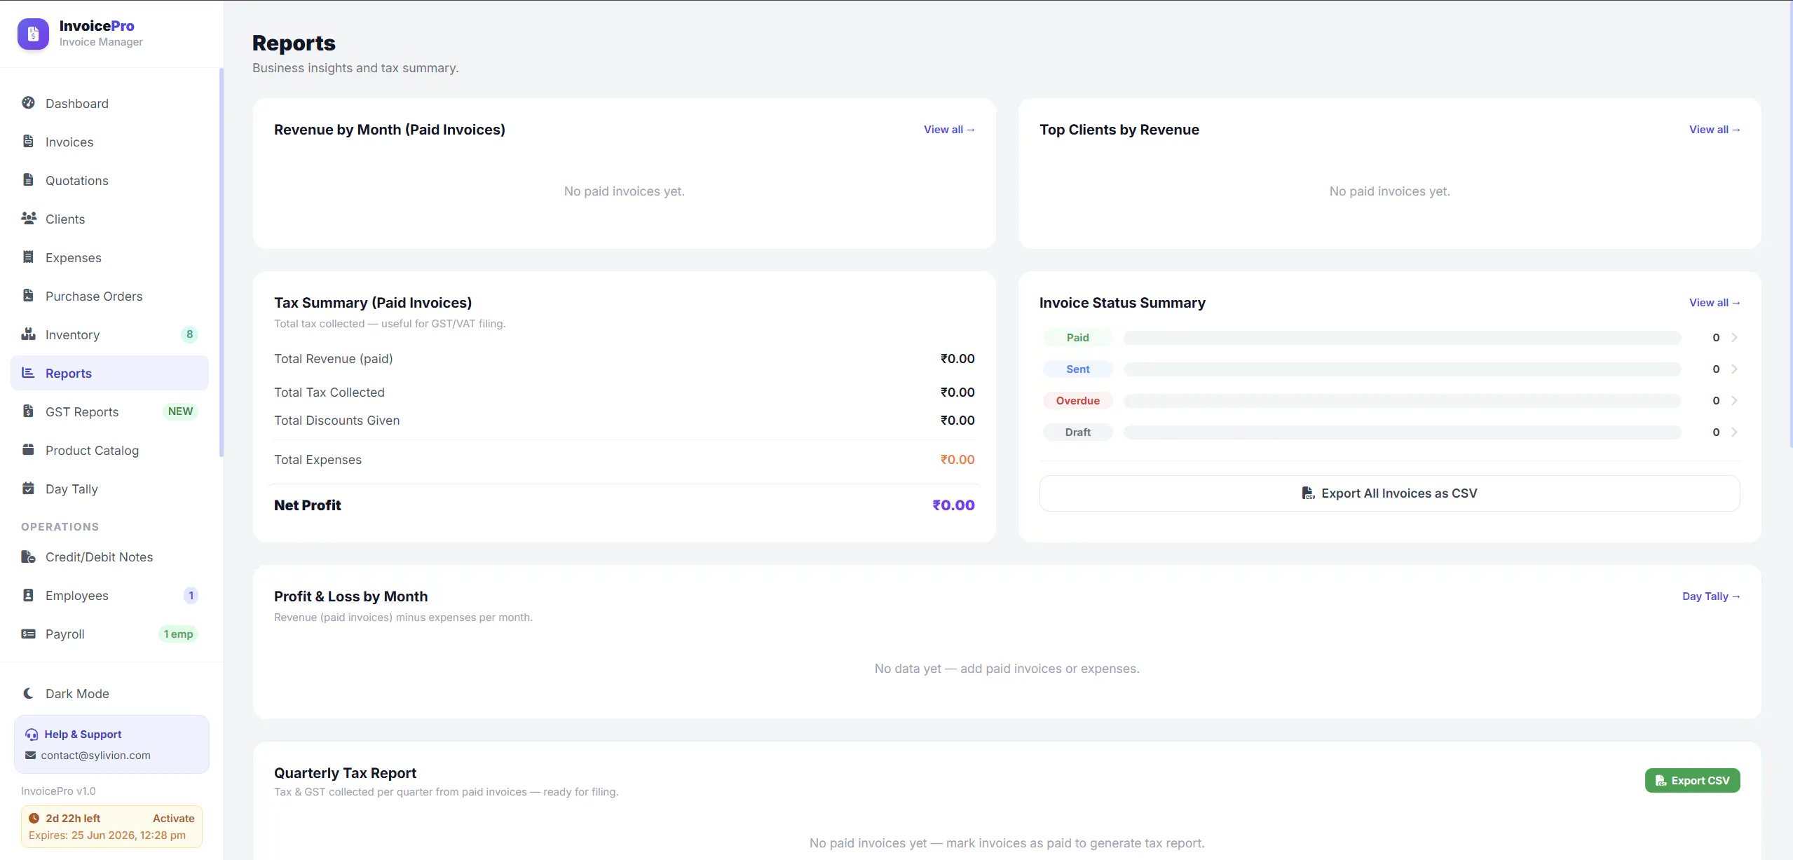This screenshot has width=1793, height=860.
Task: Select Purchase Orders in sidebar
Action: (110, 296)
